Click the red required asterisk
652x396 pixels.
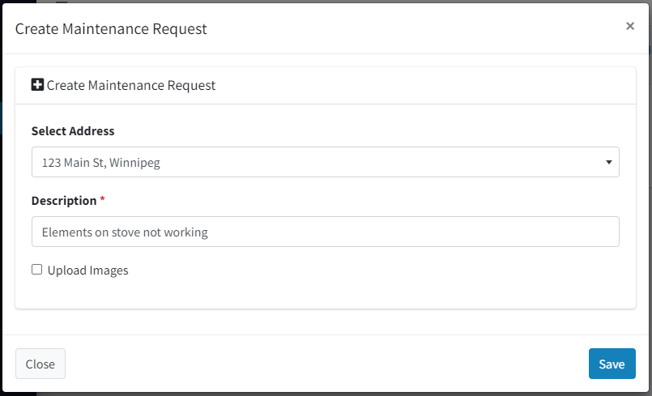(102, 200)
